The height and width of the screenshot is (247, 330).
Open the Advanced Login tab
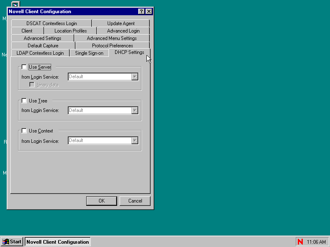click(x=123, y=31)
